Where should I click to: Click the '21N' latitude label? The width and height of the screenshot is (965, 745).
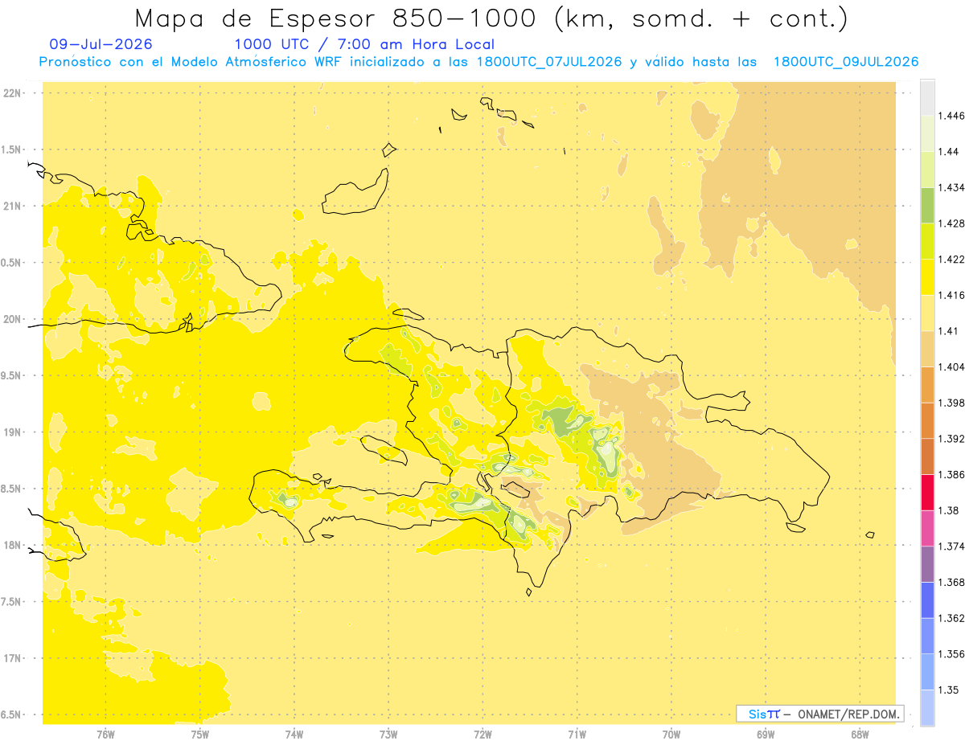click(11, 206)
